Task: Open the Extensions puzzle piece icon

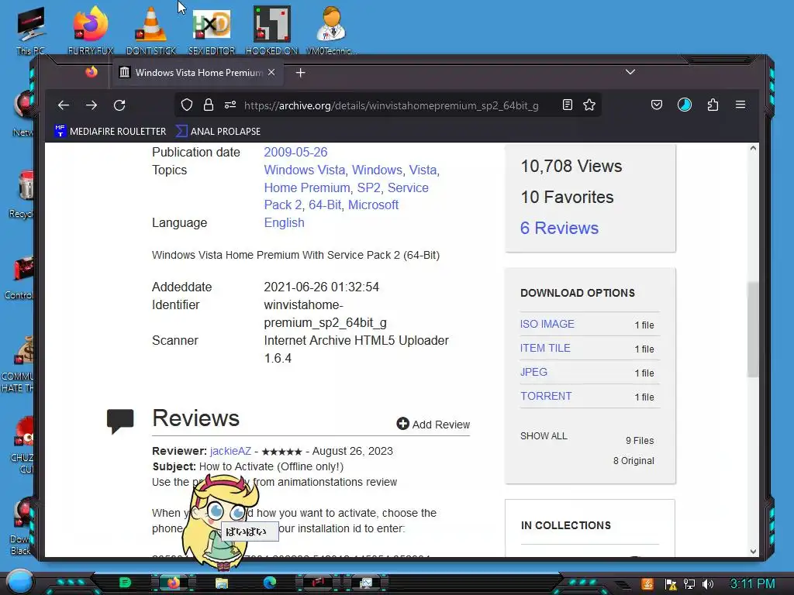Action: pyautogui.click(x=713, y=105)
